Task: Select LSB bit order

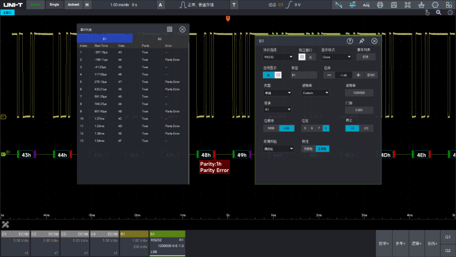Action: point(286,128)
